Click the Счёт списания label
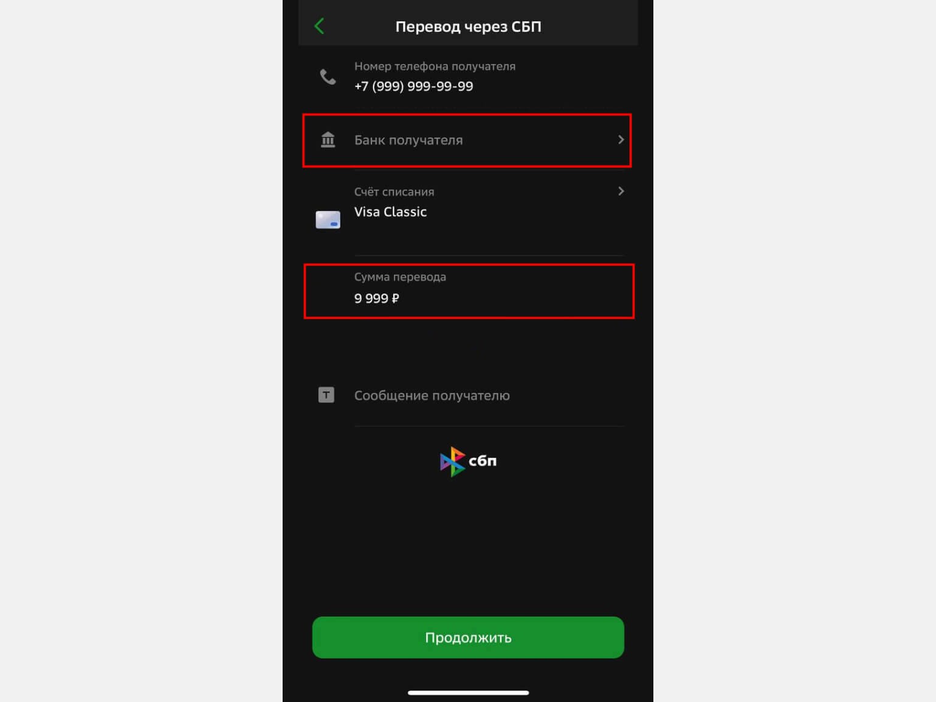Viewport: 936px width, 702px height. pos(394,191)
